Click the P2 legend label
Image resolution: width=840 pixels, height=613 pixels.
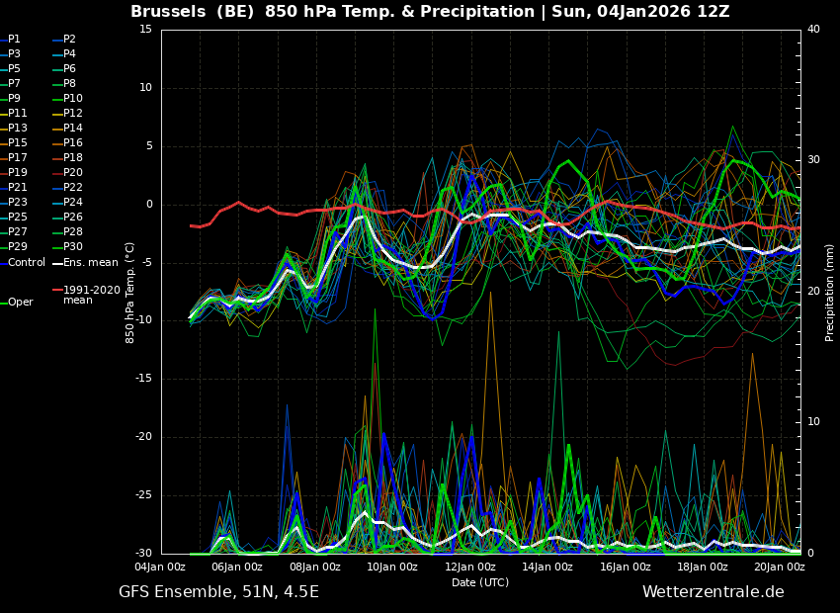pyautogui.click(x=69, y=40)
